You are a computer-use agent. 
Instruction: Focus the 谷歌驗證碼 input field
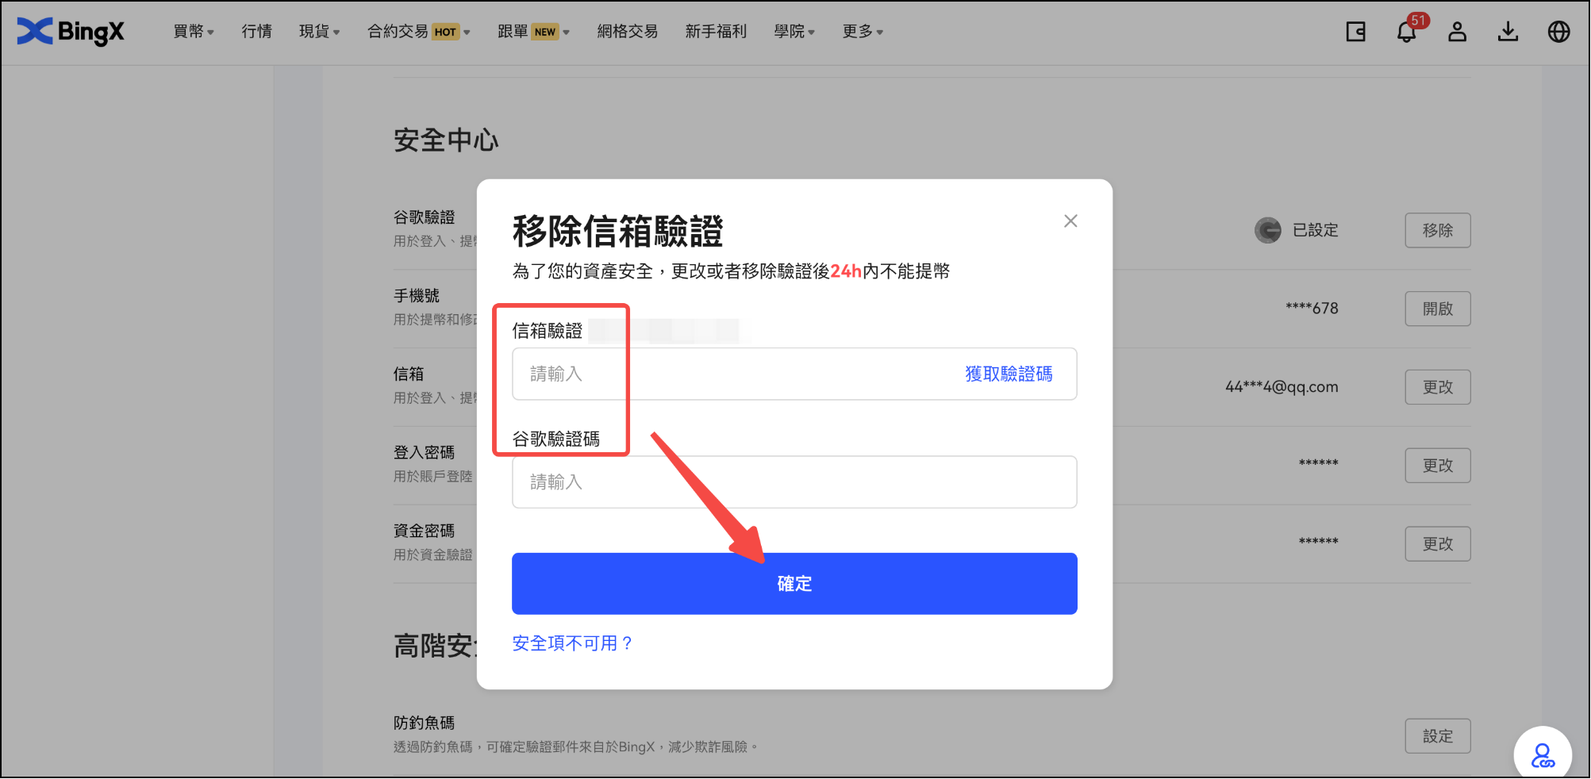tap(794, 482)
